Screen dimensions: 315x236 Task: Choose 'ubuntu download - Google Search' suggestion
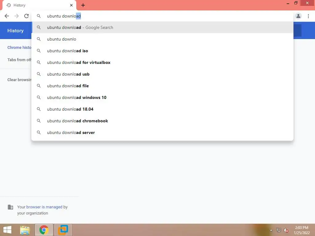click(162, 27)
